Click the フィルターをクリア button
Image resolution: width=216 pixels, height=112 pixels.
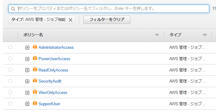pyautogui.click(x=107, y=20)
